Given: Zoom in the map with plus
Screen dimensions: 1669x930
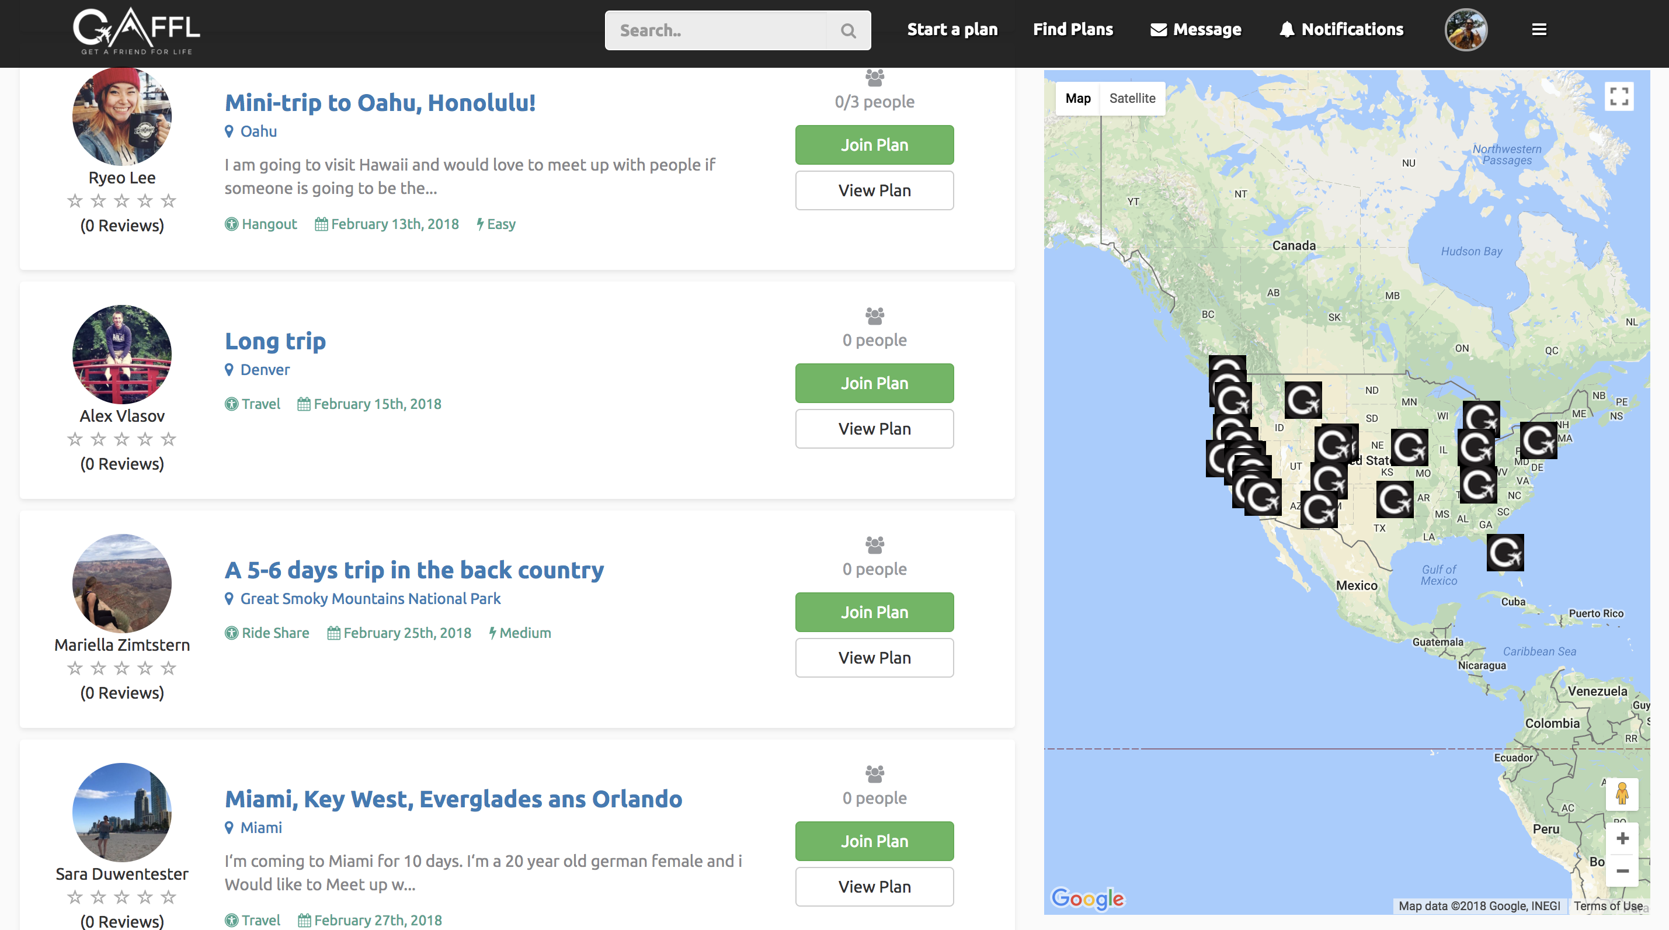Looking at the screenshot, I should click(1622, 839).
